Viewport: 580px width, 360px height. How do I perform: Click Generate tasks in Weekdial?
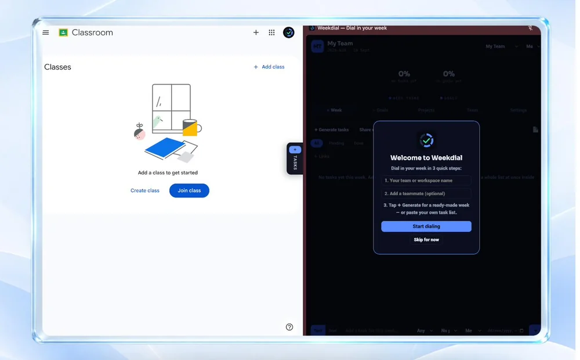331,129
